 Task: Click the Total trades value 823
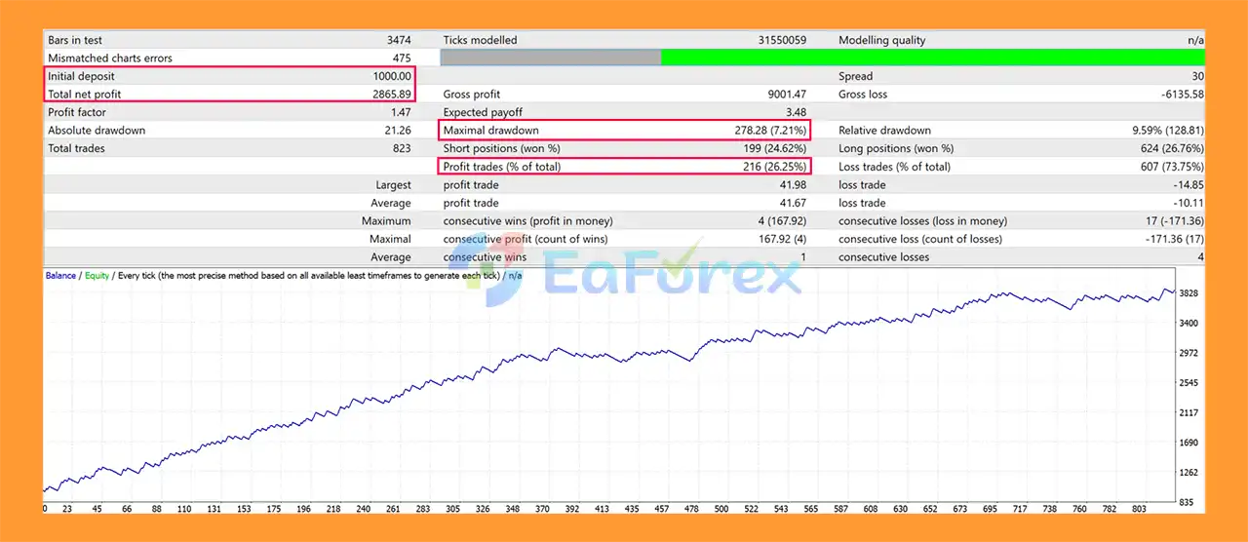click(x=402, y=148)
